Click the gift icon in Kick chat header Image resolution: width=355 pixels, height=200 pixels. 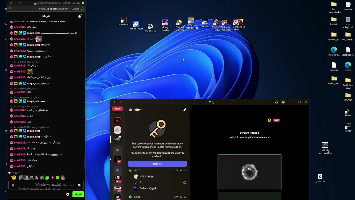(80, 16)
